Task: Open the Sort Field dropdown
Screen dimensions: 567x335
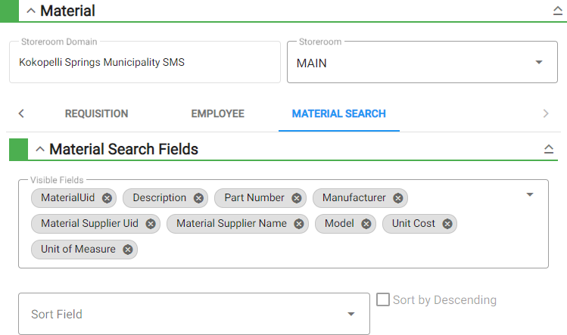Action: click(x=195, y=314)
